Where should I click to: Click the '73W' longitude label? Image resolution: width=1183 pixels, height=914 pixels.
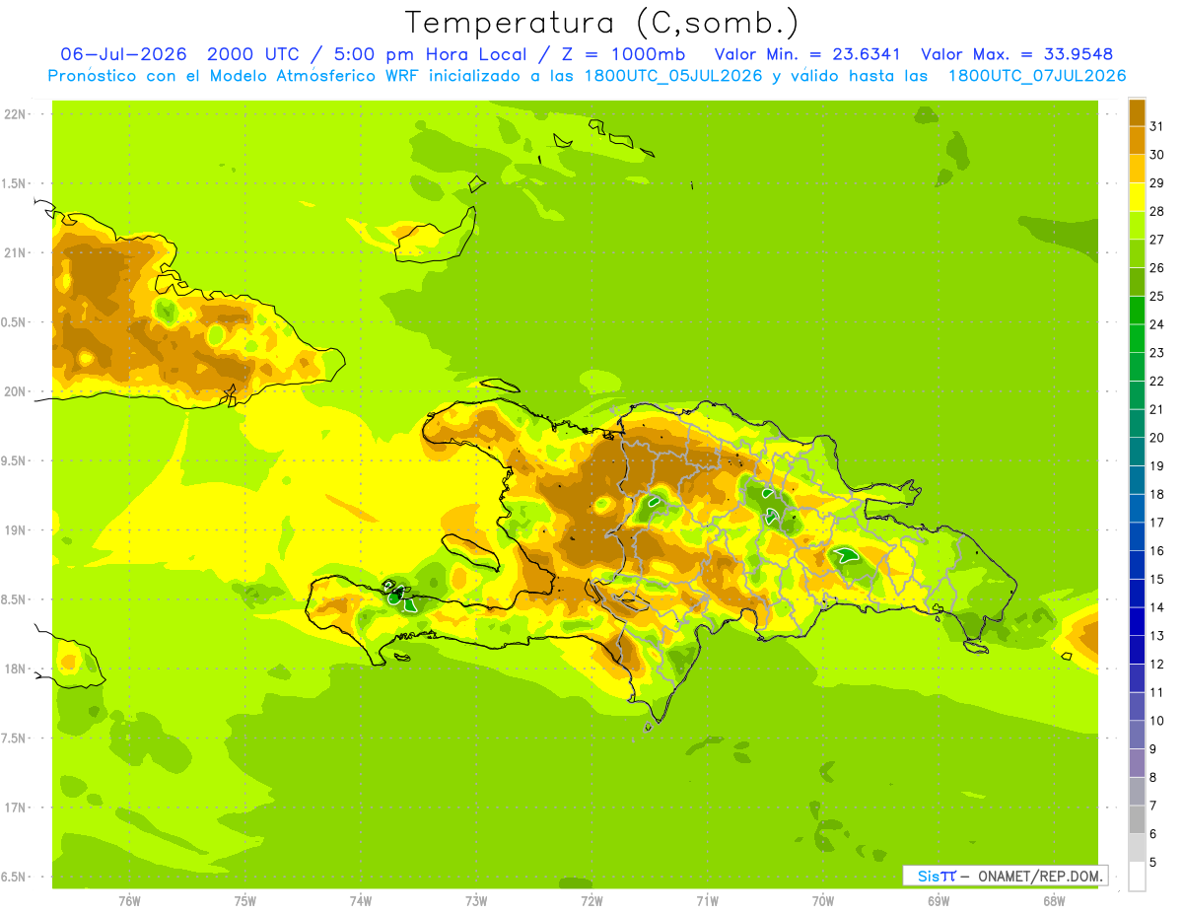(x=476, y=900)
